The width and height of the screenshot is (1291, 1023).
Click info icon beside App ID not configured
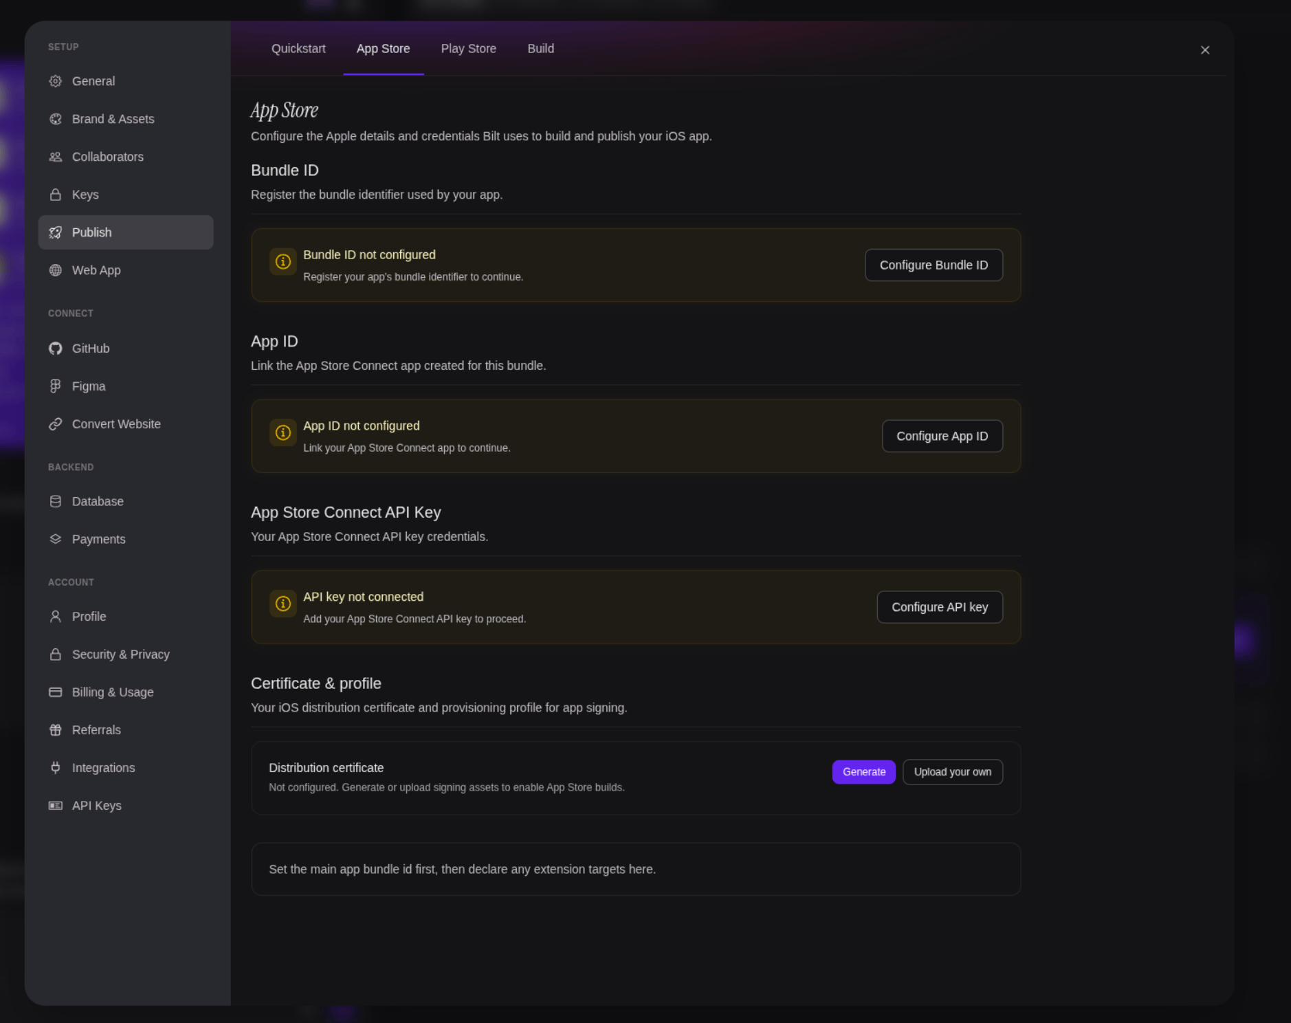coord(283,433)
